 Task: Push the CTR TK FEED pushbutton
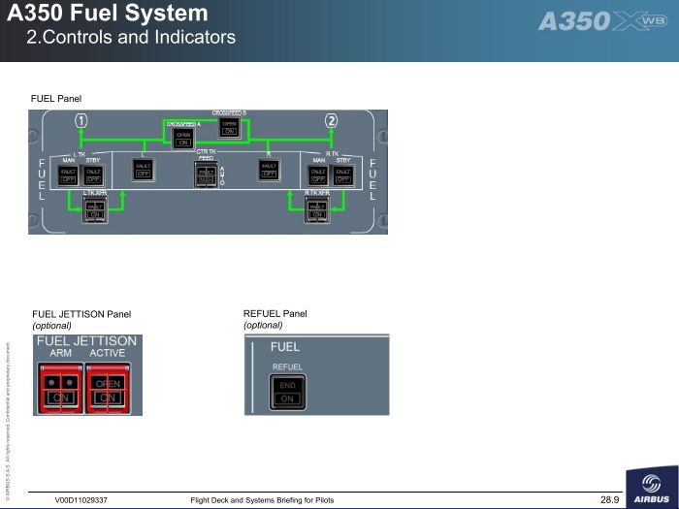(206, 175)
